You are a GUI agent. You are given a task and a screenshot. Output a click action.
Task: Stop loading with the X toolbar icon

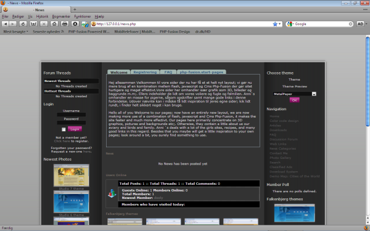tap(44, 24)
